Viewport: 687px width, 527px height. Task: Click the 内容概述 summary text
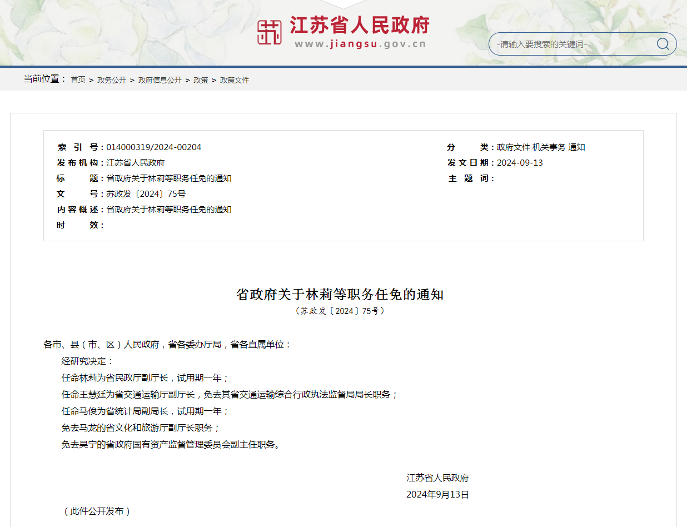click(169, 210)
